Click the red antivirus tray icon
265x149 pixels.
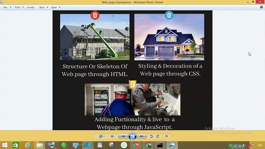(x=249, y=145)
